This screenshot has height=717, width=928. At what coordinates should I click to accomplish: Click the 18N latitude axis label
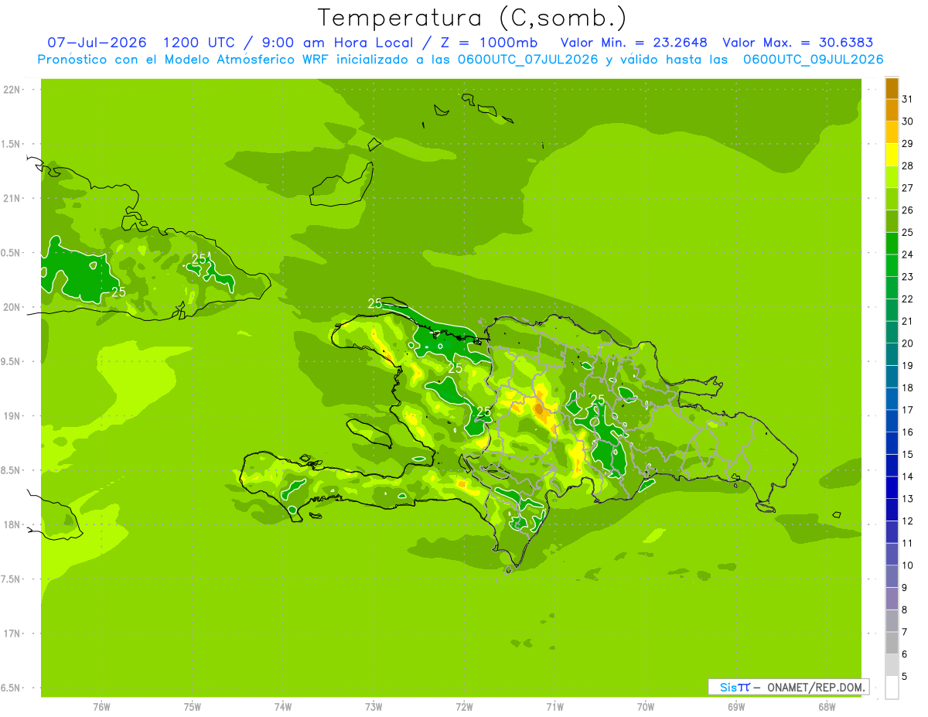coord(11,524)
